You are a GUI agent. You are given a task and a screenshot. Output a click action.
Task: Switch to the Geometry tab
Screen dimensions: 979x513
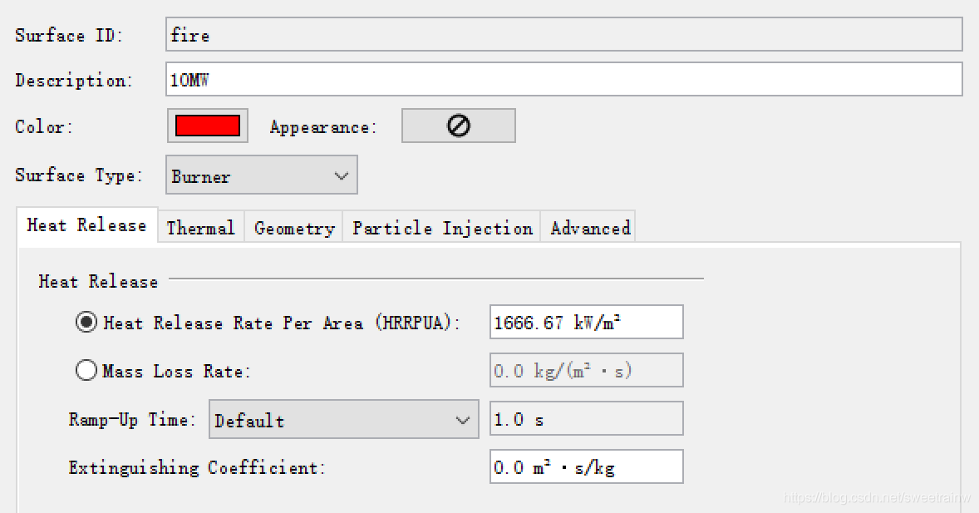click(x=294, y=228)
